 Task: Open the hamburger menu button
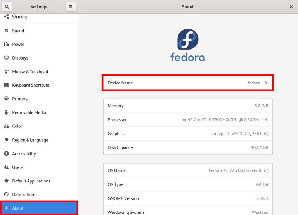click(x=71, y=7)
